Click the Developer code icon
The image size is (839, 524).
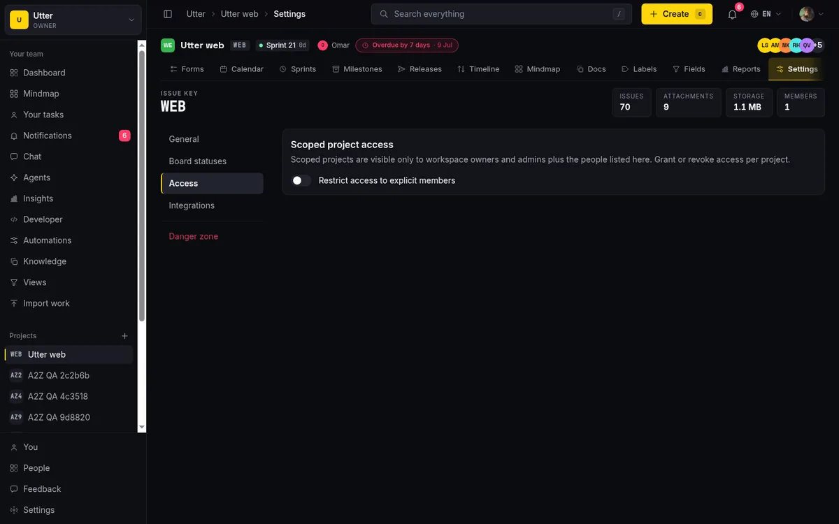pos(14,219)
